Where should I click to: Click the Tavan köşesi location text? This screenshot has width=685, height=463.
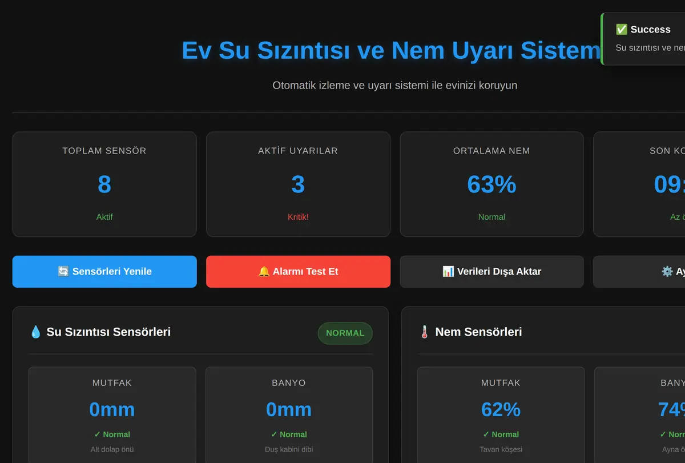tap(501, 449)
